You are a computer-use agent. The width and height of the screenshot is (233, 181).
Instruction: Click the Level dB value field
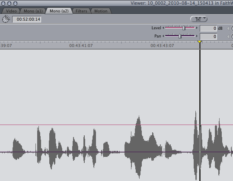[x=208, y=28]
